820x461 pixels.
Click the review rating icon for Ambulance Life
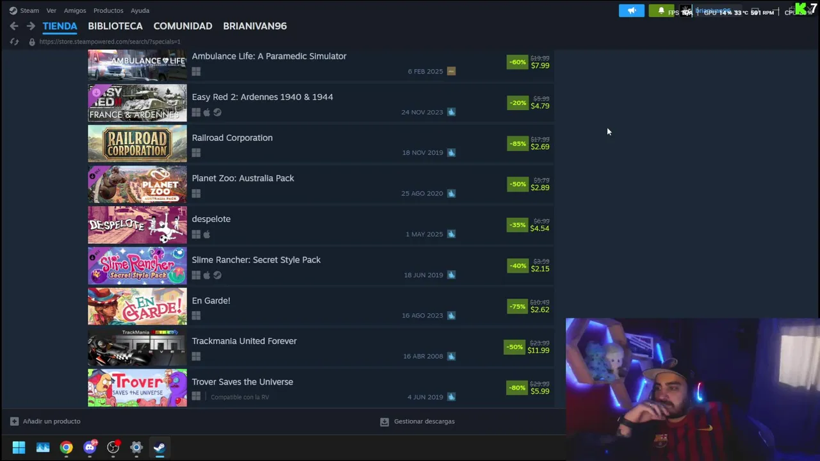click(451, 71)
